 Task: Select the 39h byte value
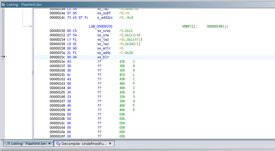point(122,66)
